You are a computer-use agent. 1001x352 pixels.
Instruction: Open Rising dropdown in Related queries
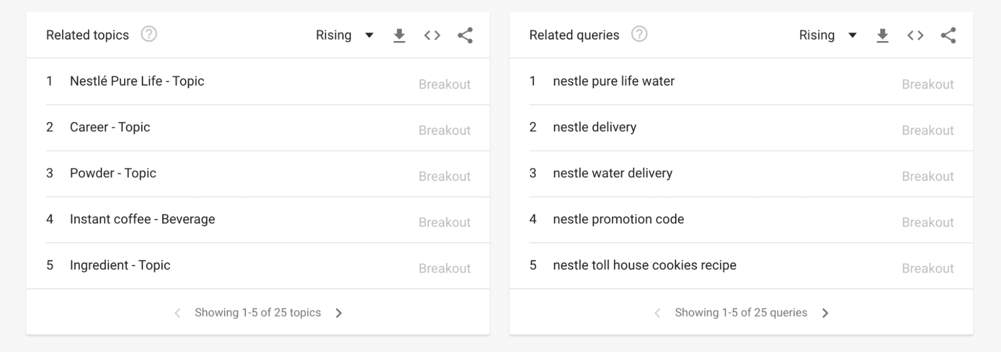(x=828, y=36)
